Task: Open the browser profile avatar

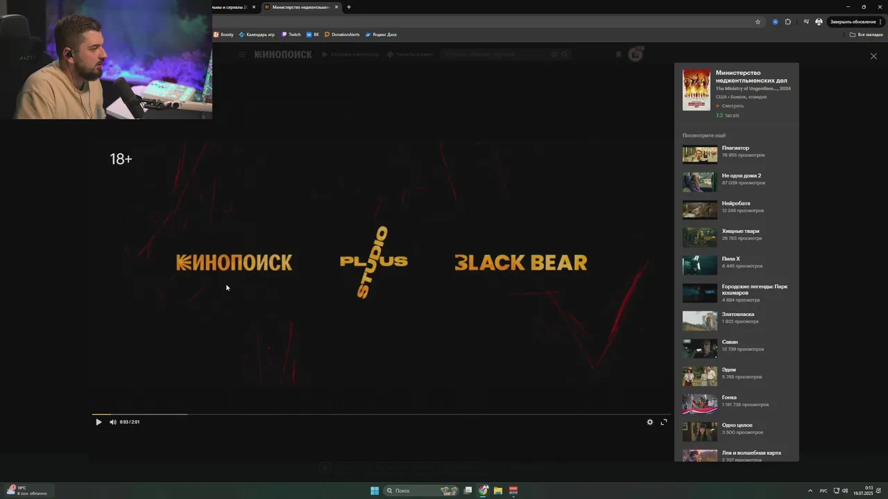Action: pos(819,21)
